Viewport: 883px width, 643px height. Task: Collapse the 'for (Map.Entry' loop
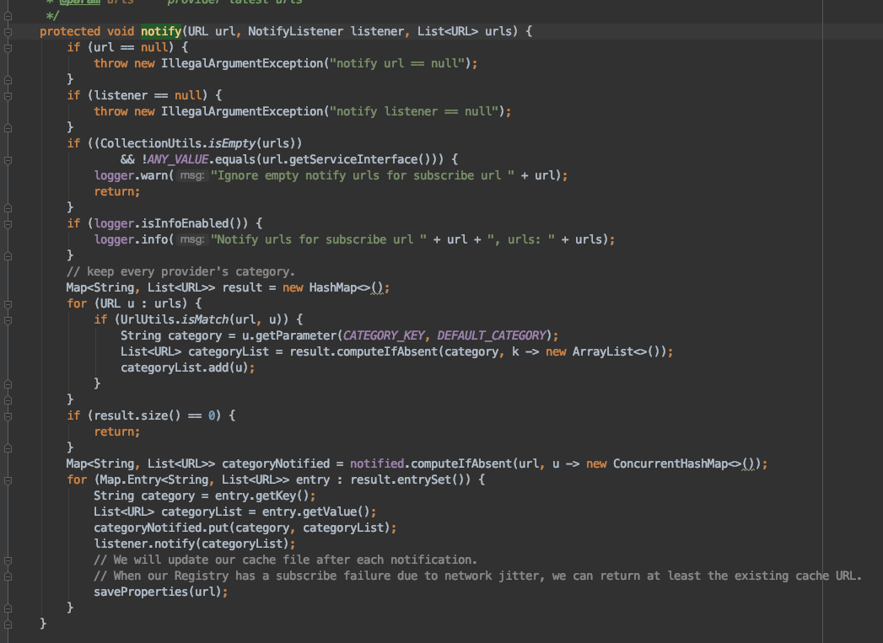tap(8, 480)
